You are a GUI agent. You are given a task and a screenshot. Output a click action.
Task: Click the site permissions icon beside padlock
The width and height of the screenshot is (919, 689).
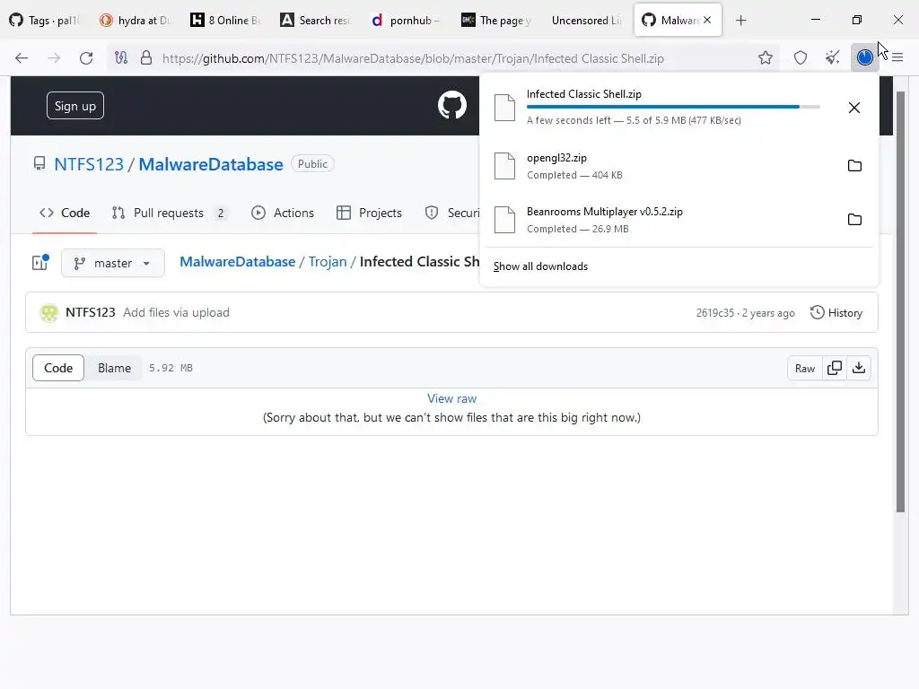[x=121, y=58]
